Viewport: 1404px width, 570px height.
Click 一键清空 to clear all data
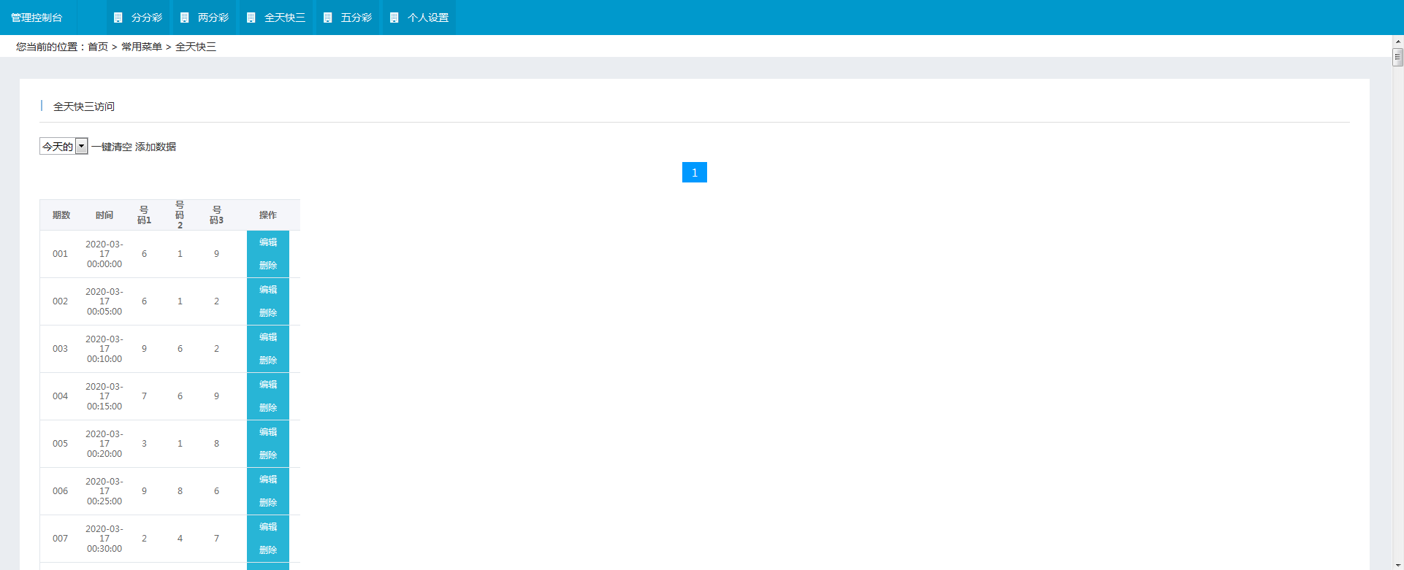(x=112, y=147)
